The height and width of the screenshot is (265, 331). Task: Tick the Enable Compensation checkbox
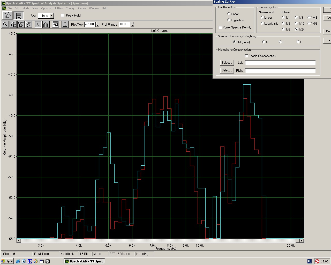pos(246,56)
